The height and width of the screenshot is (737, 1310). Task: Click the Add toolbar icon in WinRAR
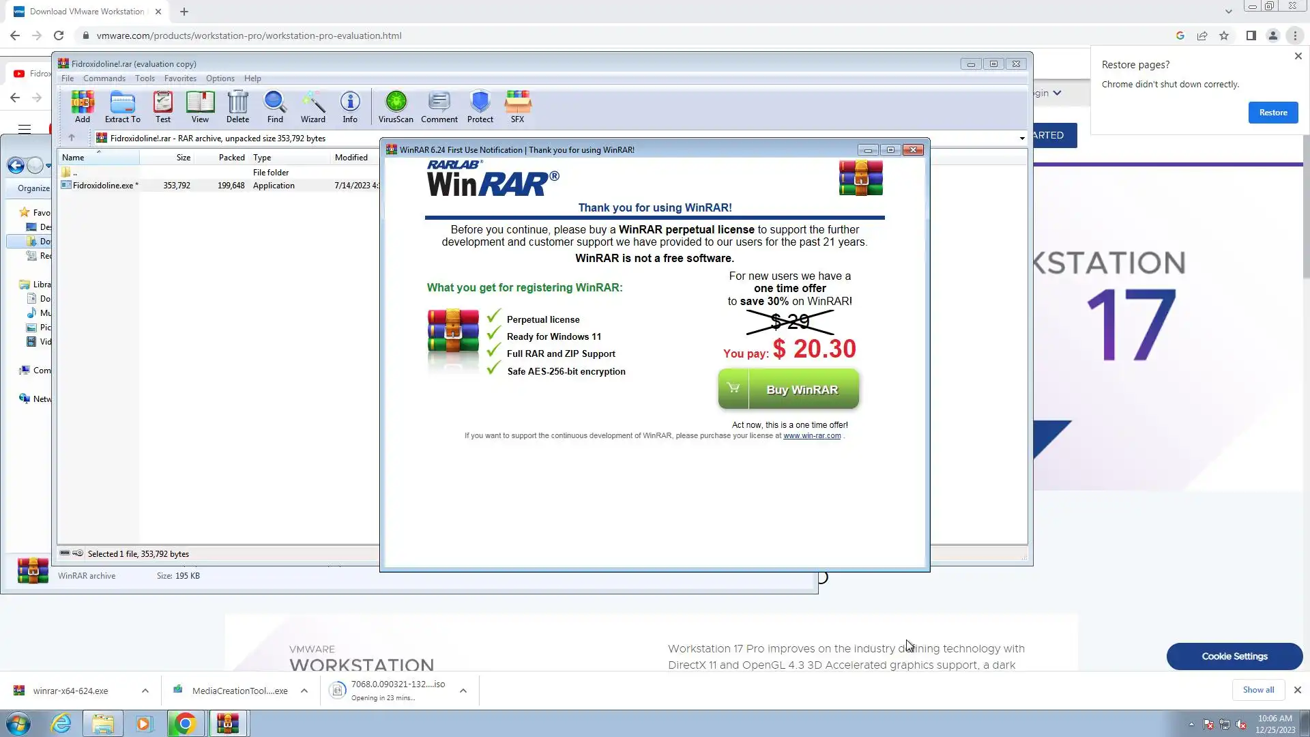click(x=83, y=106)
